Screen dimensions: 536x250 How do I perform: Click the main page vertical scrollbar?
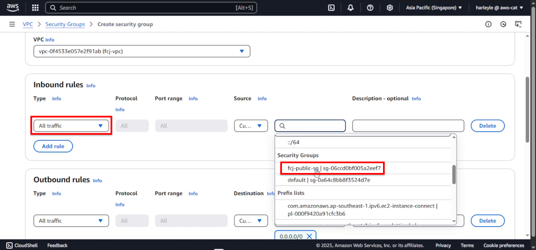527,110
